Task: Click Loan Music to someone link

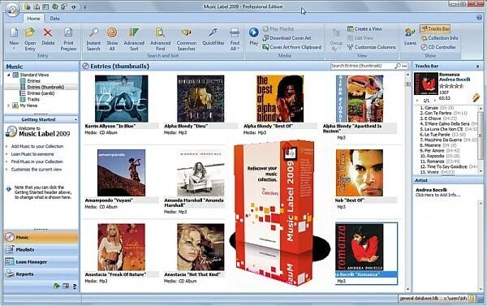Action: click(32, 154)
